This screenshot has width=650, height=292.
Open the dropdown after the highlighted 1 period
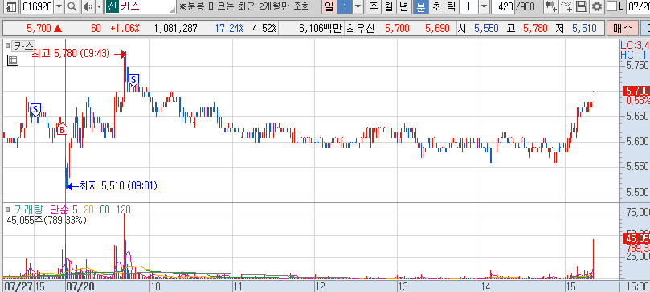[358, 6]
